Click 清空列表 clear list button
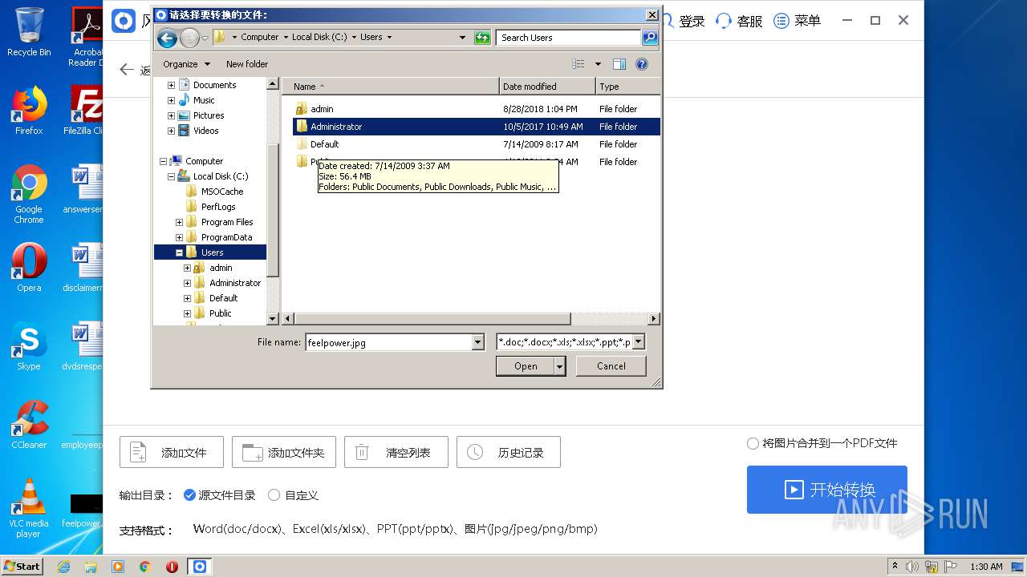 pyautogui.click(x=396, y=452)
